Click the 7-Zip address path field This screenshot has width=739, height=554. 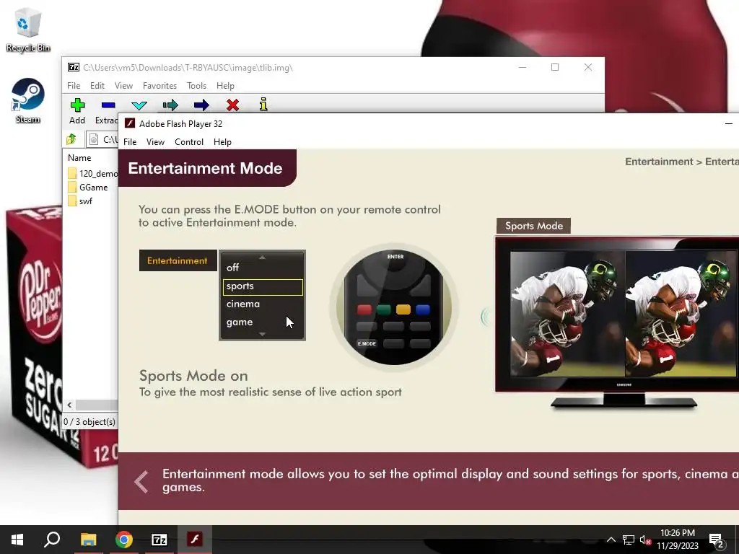click(x=104, y=139)
